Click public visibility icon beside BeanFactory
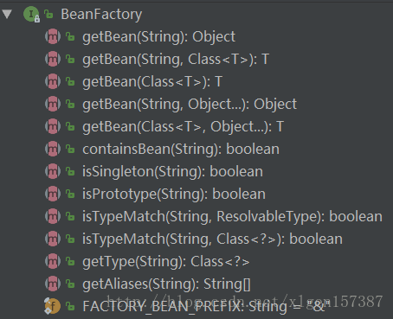Screen dimensions: 393x319 coord(48,14)
